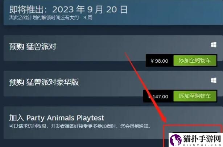Click the unlock countdown text showing 3 周

(x=51, y=18)
